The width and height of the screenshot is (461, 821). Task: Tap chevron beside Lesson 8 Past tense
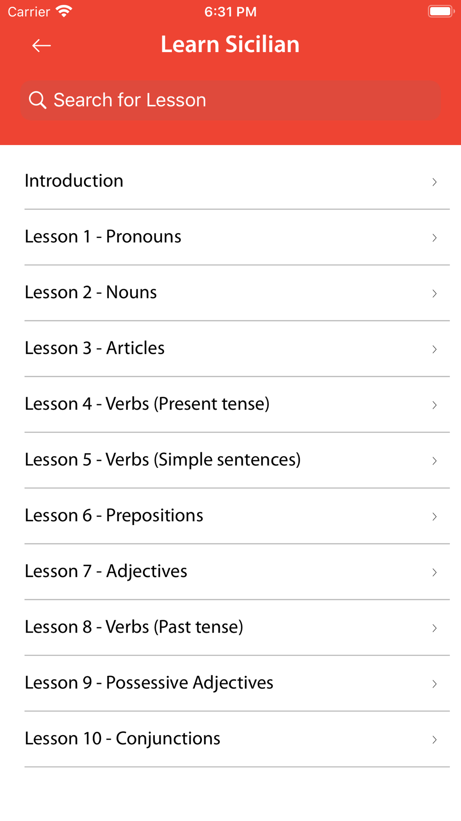(x=434, y=628)
